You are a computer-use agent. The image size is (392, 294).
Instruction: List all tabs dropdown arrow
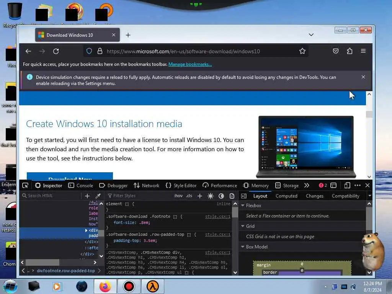pos(311,35)
